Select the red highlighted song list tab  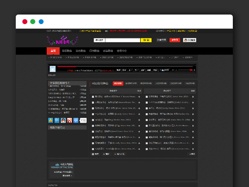click(x=117, y=83)
